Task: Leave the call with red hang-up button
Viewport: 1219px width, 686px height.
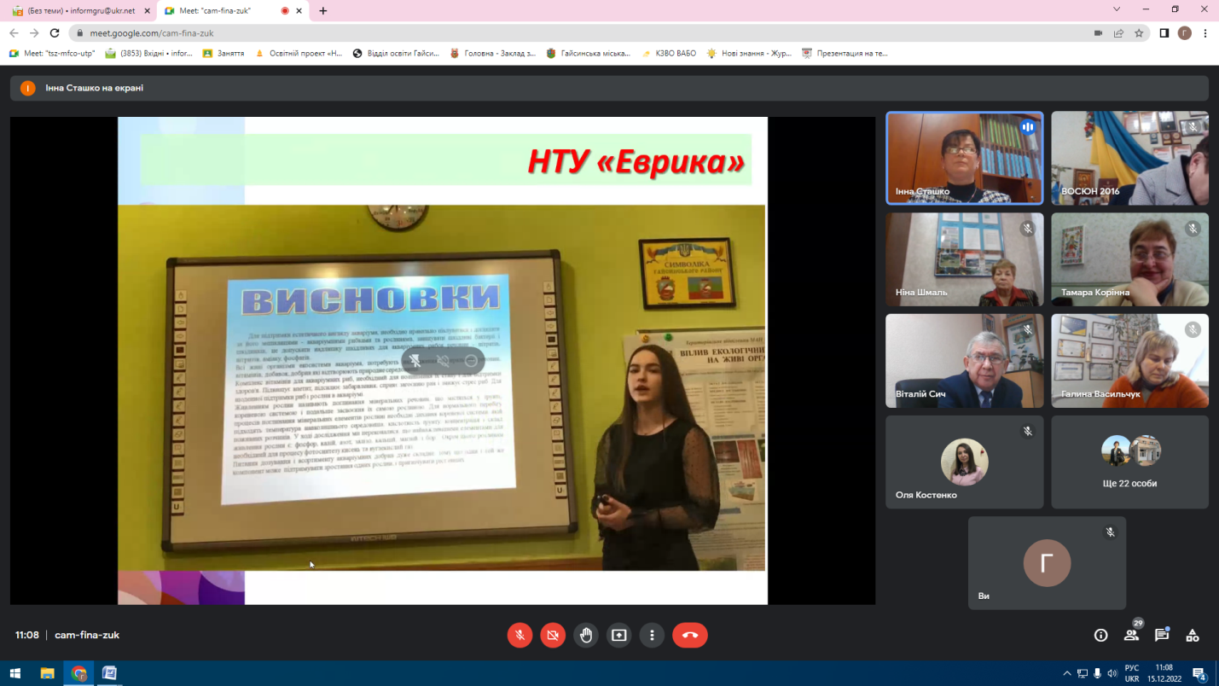Action: 690,635
